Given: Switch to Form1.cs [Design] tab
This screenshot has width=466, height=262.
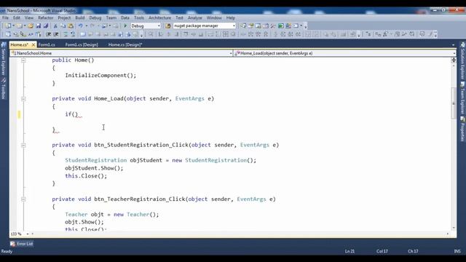Looking at the screenshot, I should click(82, 44).
